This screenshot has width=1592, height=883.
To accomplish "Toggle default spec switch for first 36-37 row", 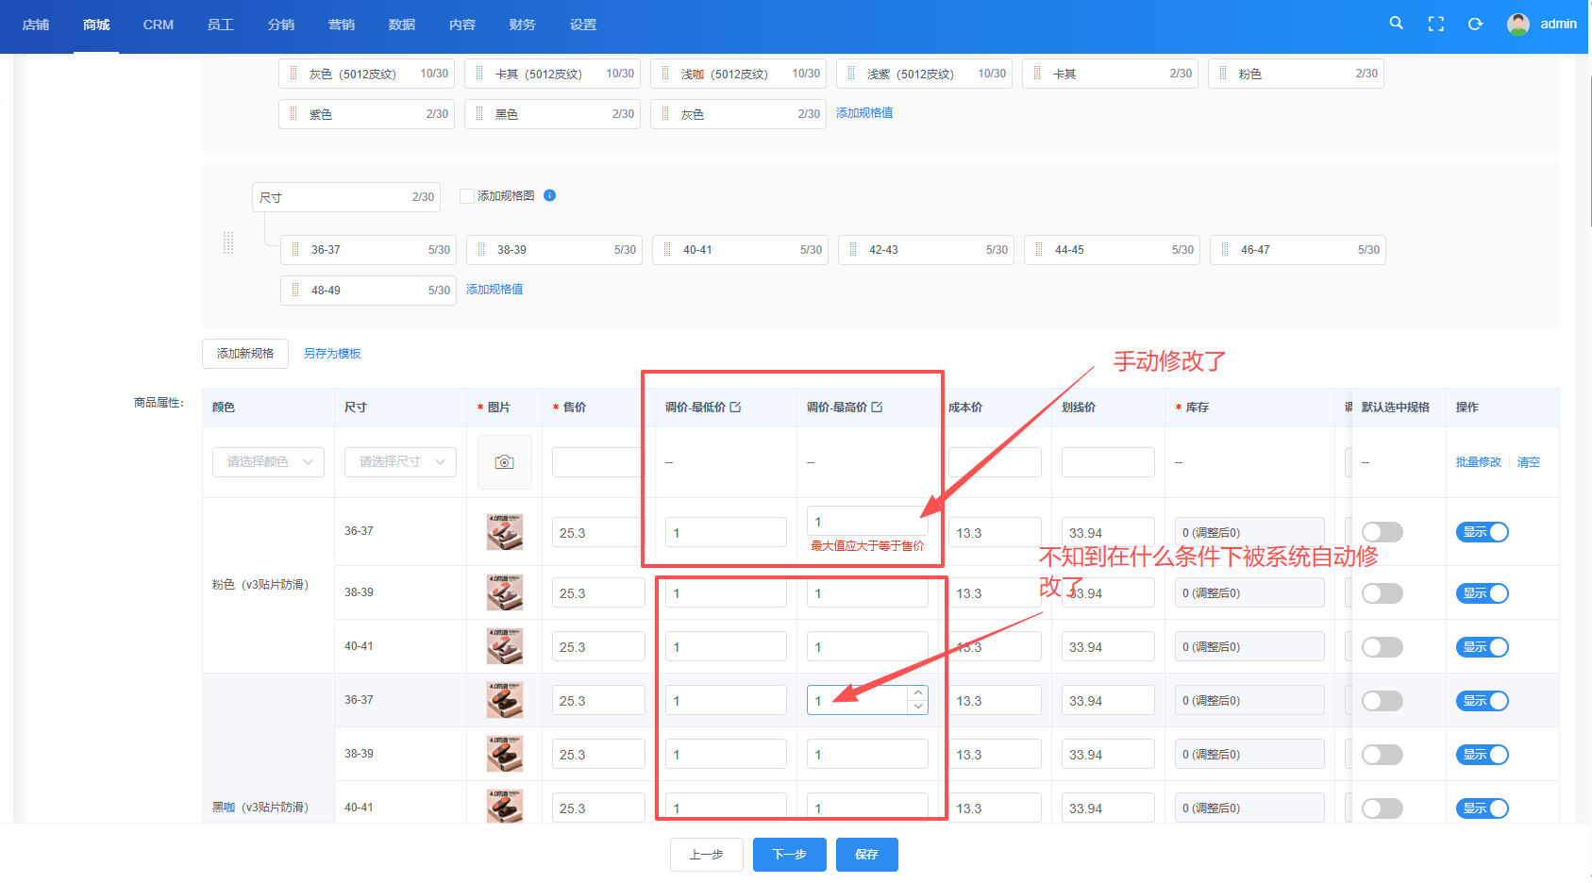I will (1382, 532).
